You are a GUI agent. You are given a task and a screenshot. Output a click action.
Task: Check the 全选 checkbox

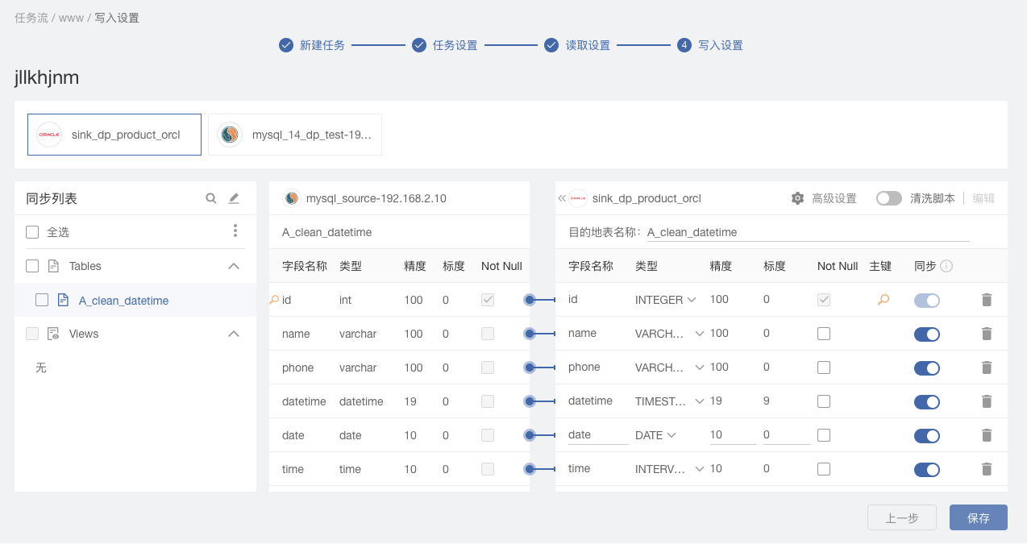point(32,232)
